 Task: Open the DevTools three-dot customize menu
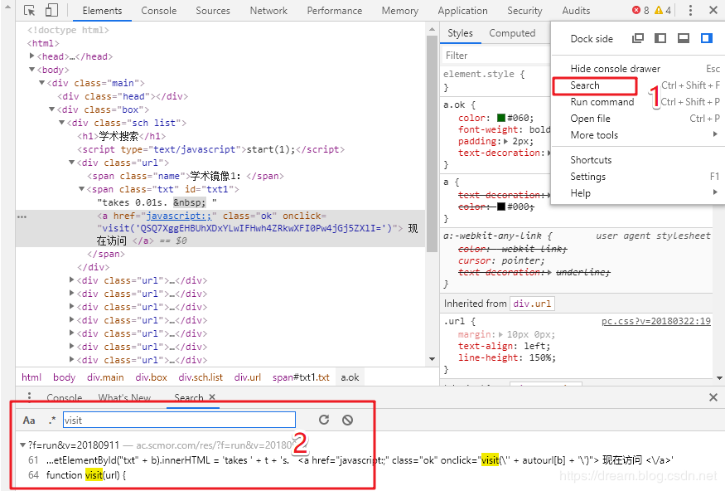(x=690, y=10)
